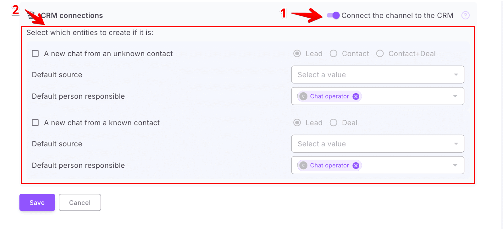
Task: Remove Chat operator from unknown contact responsible
Action: [x=356, y=96]
